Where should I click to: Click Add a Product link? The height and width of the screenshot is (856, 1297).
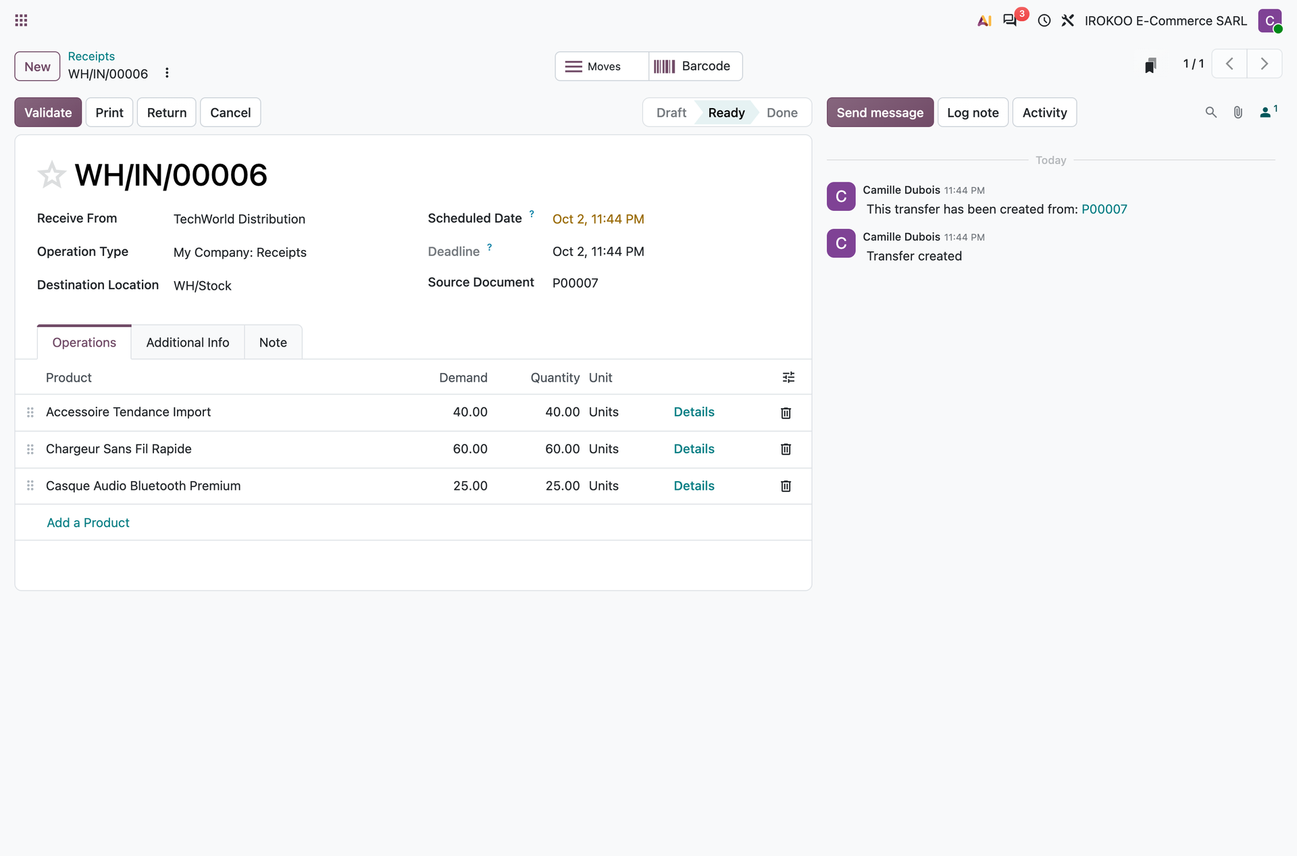[88, 522]
